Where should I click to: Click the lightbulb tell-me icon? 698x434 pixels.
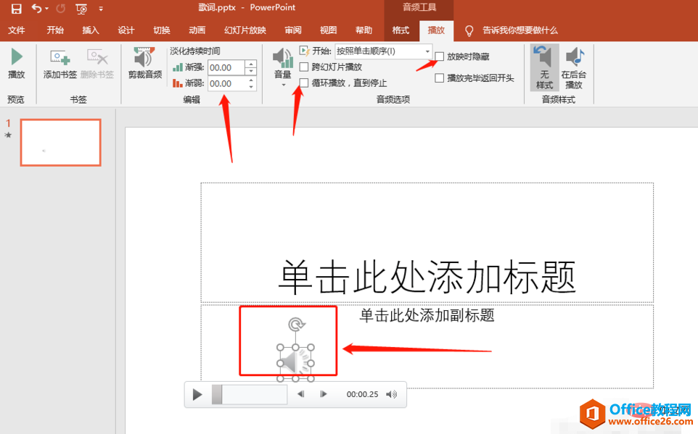pyautogui.click(x=469, y=30)
